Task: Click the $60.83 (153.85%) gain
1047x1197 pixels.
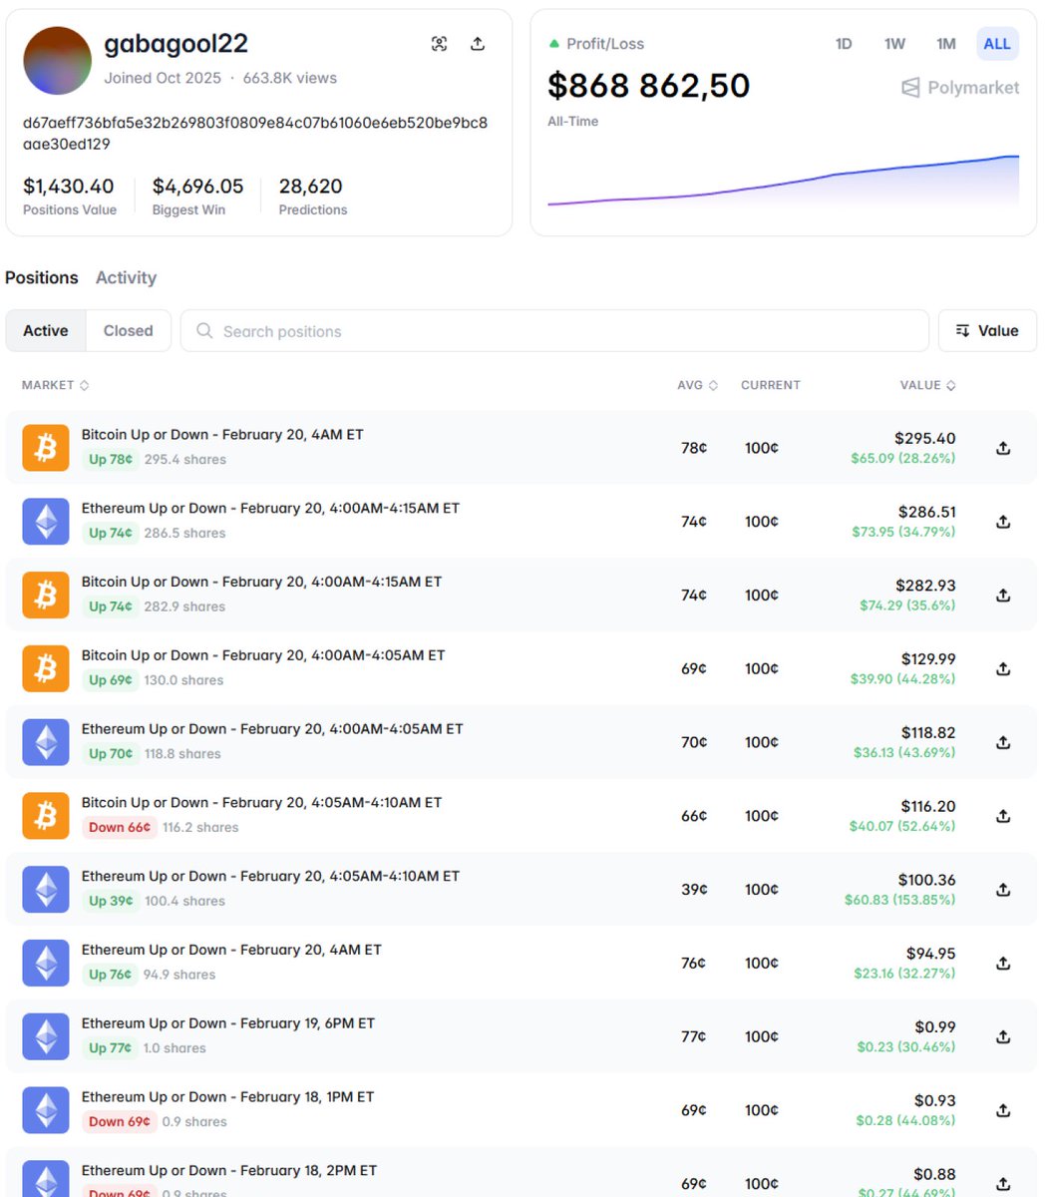Action: pyautogui.click(x=899, y=900)
